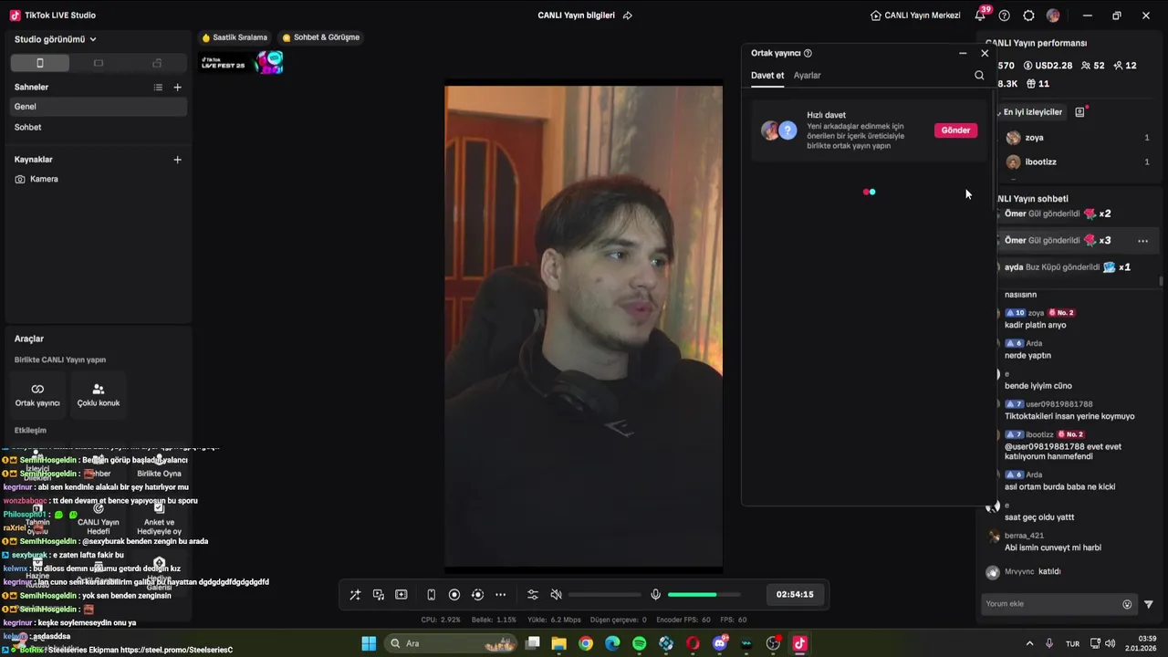Adjust the muted speaker volume slider
Viewport: 1168px width, 657px height.
603,595
